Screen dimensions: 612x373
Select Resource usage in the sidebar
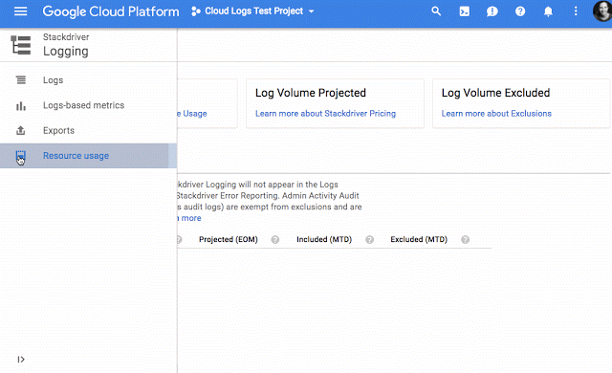[88, 156]
